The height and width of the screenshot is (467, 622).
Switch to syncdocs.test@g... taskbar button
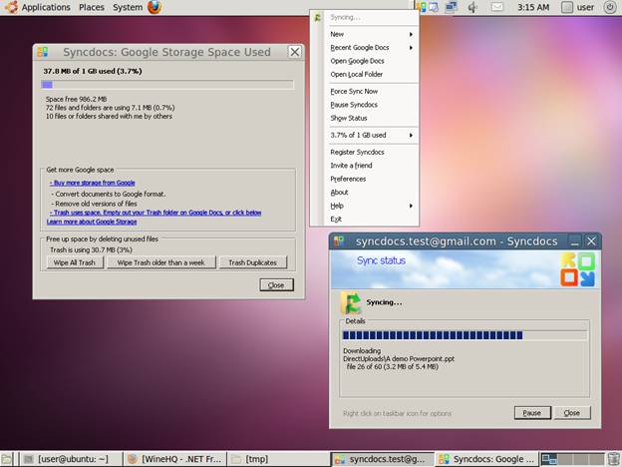coord(382,459)
